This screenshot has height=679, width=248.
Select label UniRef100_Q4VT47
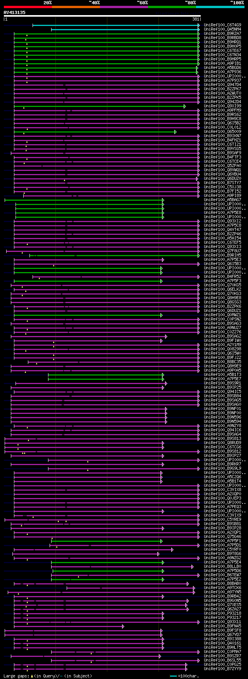pyautogui.click(x=222, y=229)
